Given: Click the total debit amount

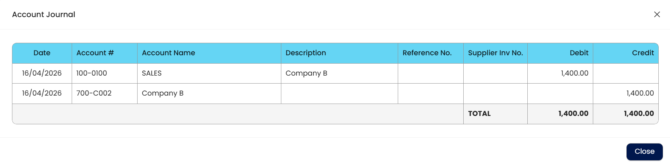Looking at the screenshot, I should coord(573,114).
